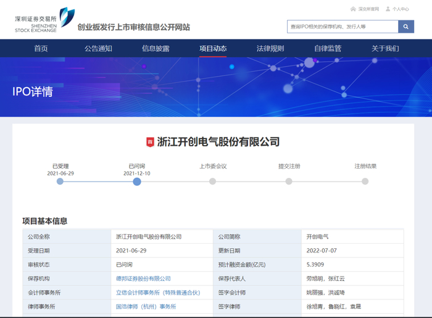Click the site title 创业板发行上市审核信息公开网站
Image resolution: width=432 pixels, height=318 pixels.
[134, 27]
